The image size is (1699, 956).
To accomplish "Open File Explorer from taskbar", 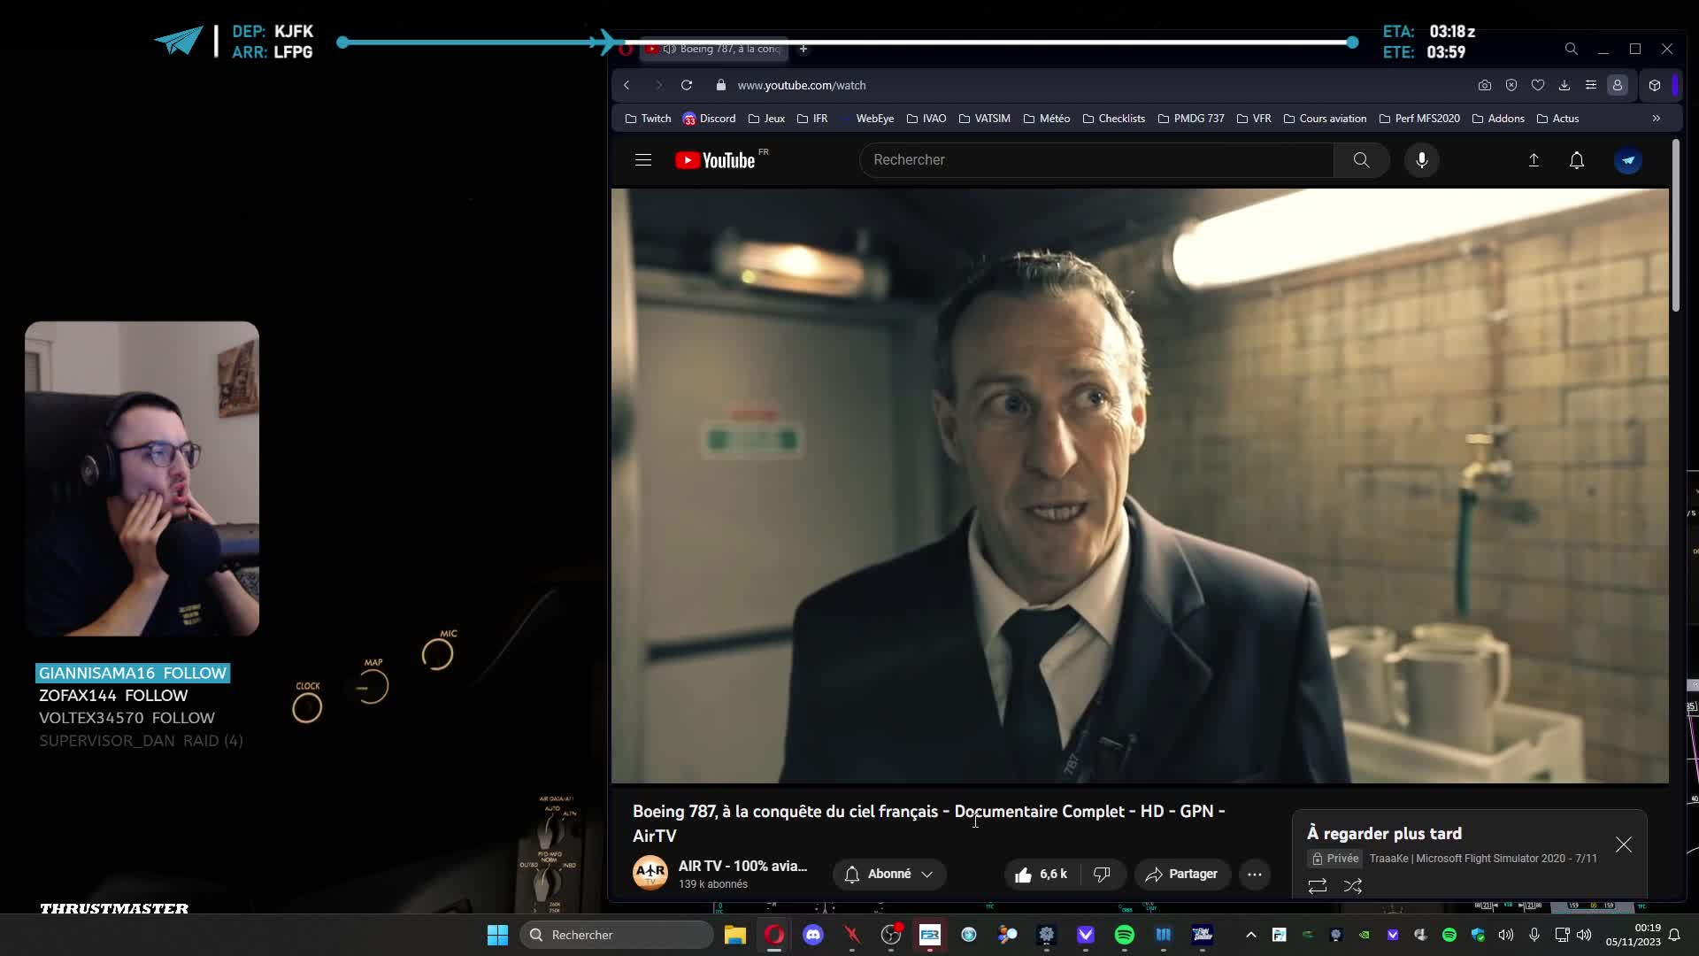I will [x=735, y=935].
